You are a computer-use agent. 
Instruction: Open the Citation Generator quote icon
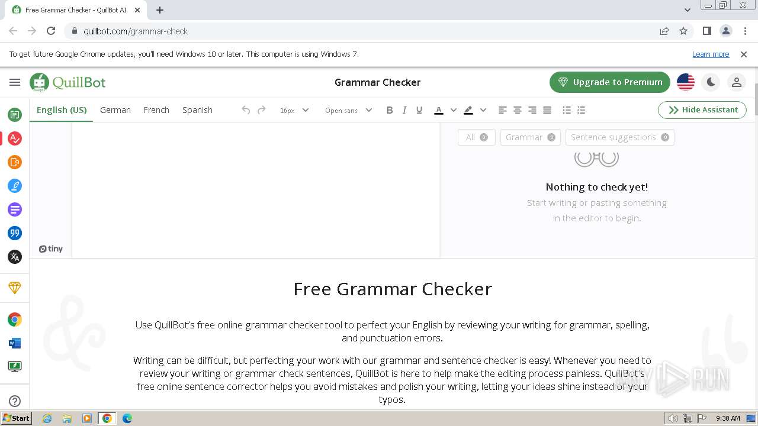[15, 233]
